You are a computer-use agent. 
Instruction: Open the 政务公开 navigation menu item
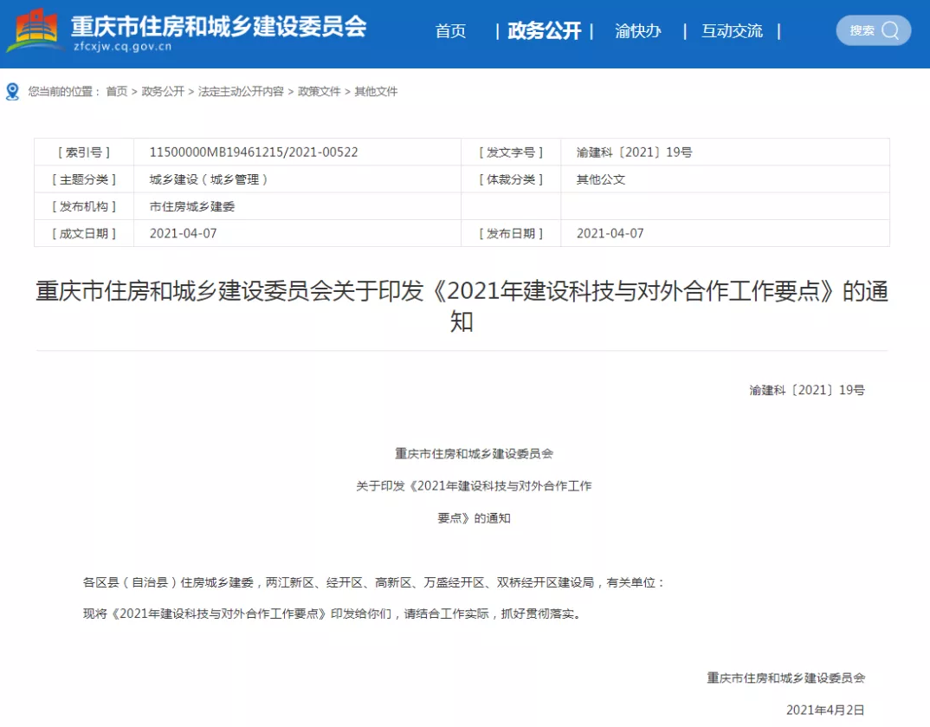pos(545,31)
